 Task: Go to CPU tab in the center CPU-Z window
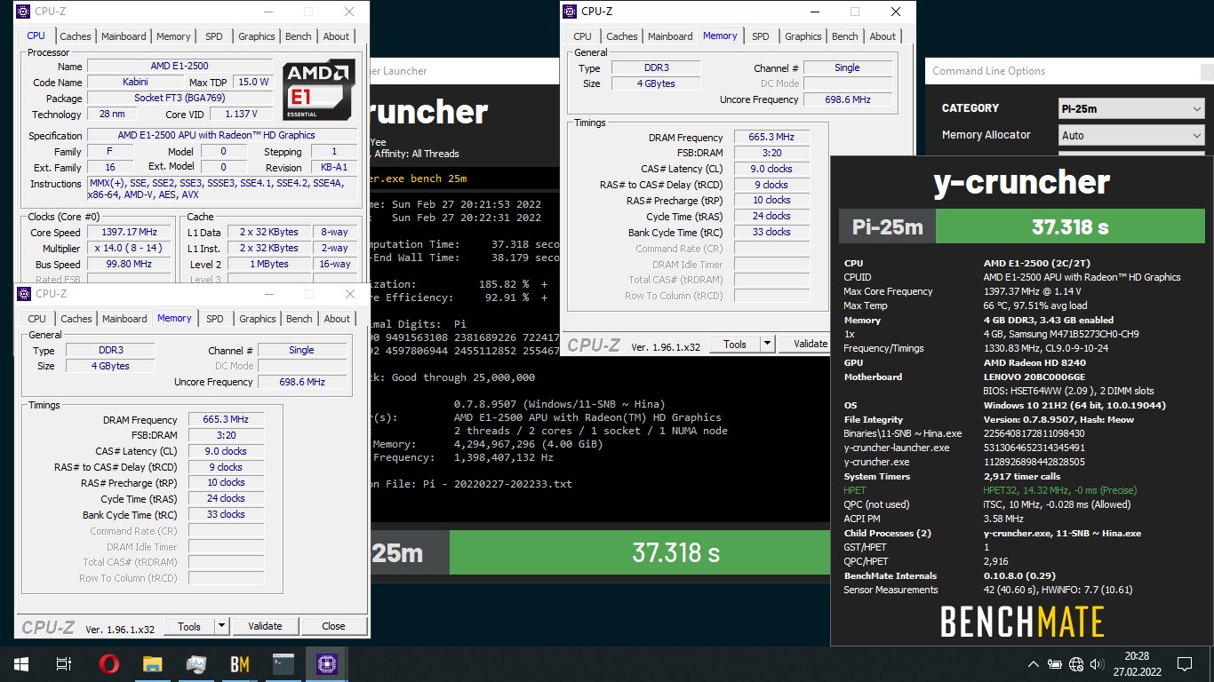pos(583,36)
